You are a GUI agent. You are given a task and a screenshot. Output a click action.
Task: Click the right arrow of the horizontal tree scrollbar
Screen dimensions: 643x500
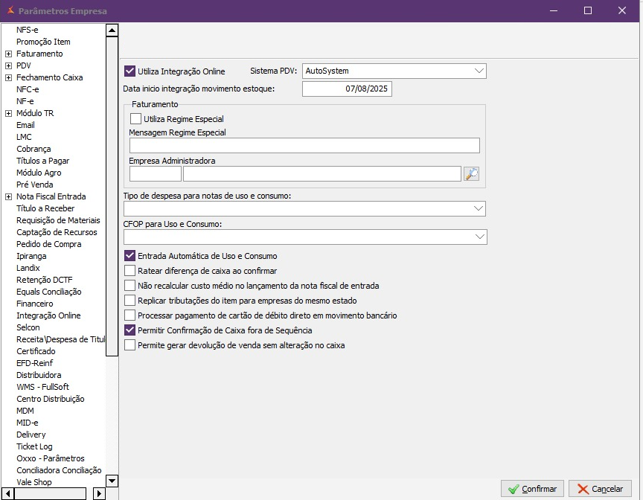click(99, 493)
